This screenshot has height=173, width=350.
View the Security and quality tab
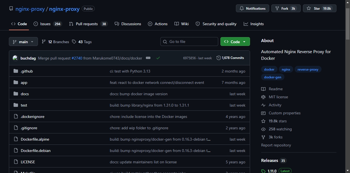pos(216,24)
